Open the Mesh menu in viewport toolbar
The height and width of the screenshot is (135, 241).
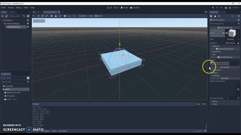tap(98, 16)
